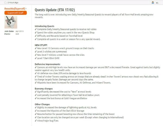
Task: Open the cat avatar picture
Action: [x=11, y=22]
